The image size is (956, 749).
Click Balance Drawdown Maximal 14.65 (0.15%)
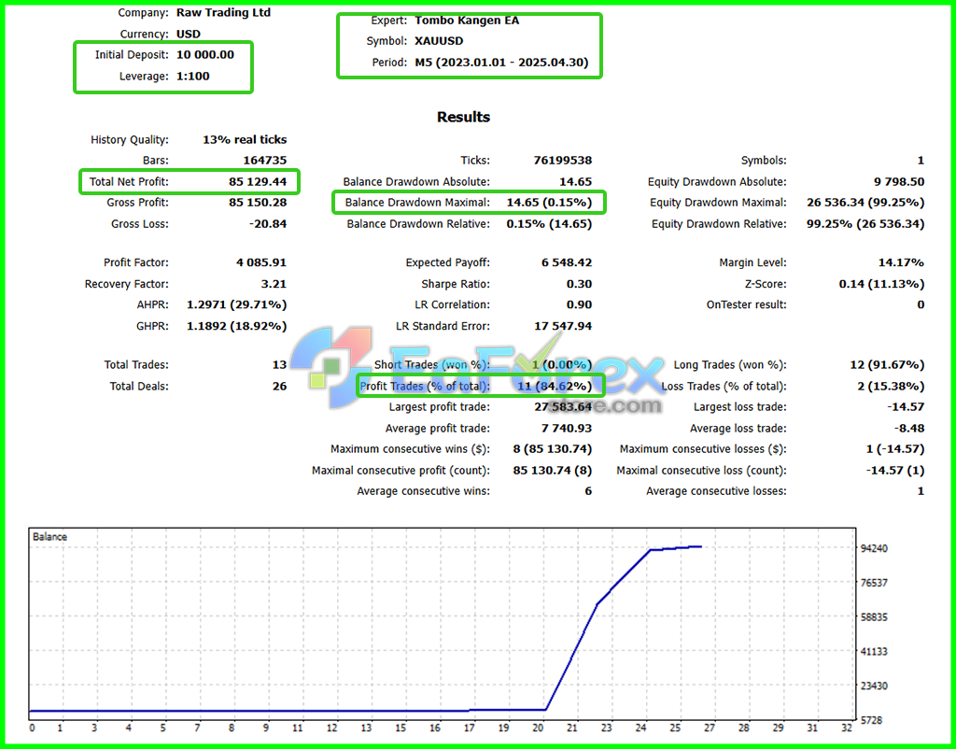(549, 203)
